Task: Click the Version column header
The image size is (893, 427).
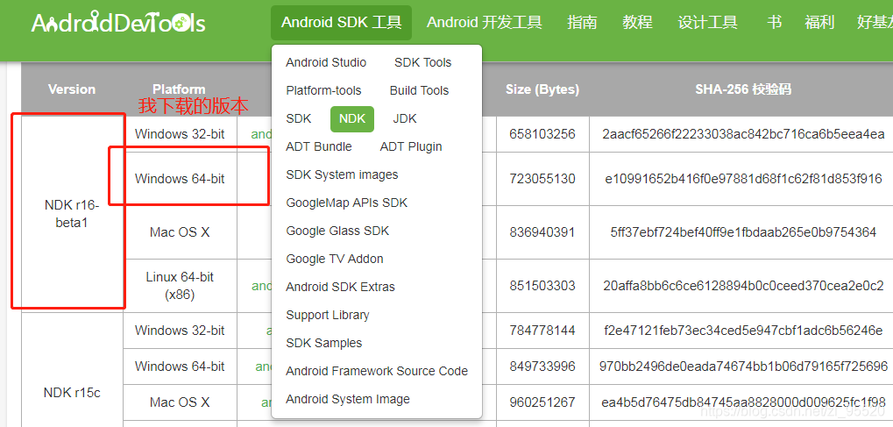Action: [72, 89]
